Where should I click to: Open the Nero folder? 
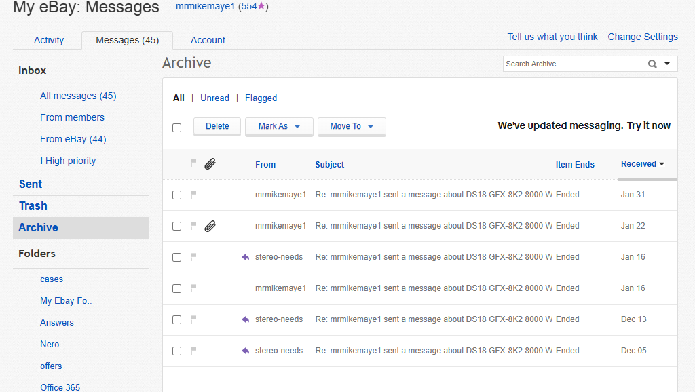[x=50, y=344]
